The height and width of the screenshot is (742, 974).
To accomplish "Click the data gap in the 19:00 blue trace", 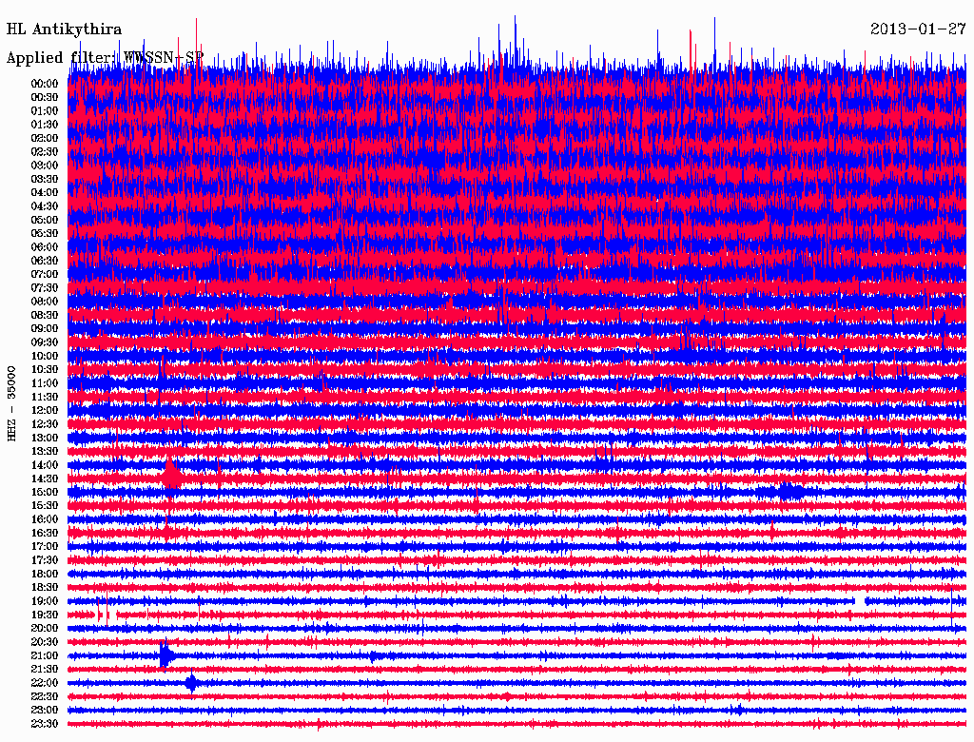I will pos(860,601).
